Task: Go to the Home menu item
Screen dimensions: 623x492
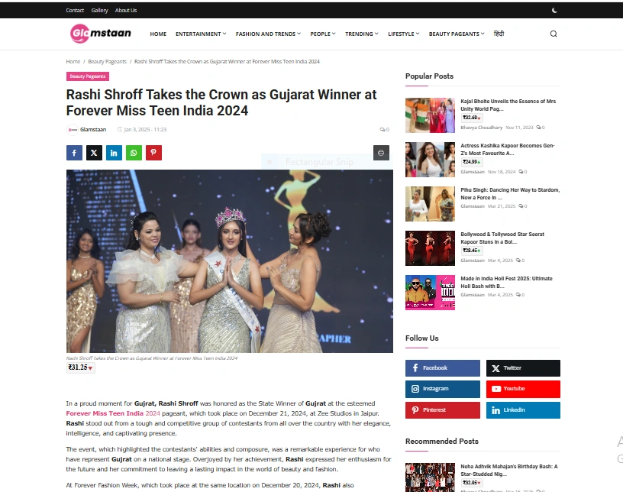Action: (x=158, y=34)
